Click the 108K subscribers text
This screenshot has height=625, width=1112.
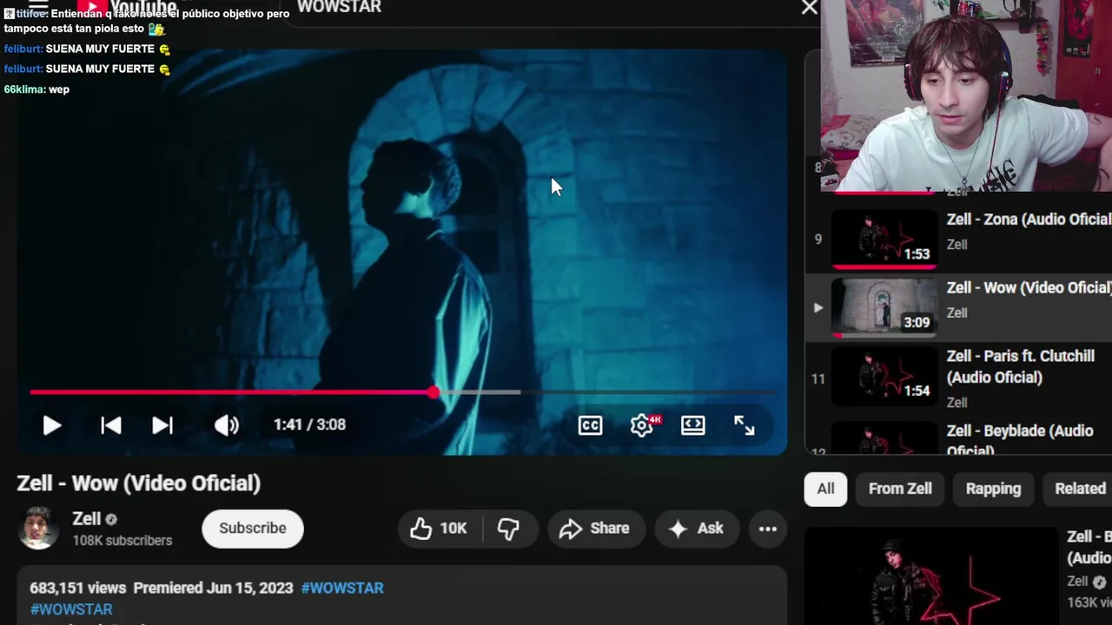[x=122, y=540]
